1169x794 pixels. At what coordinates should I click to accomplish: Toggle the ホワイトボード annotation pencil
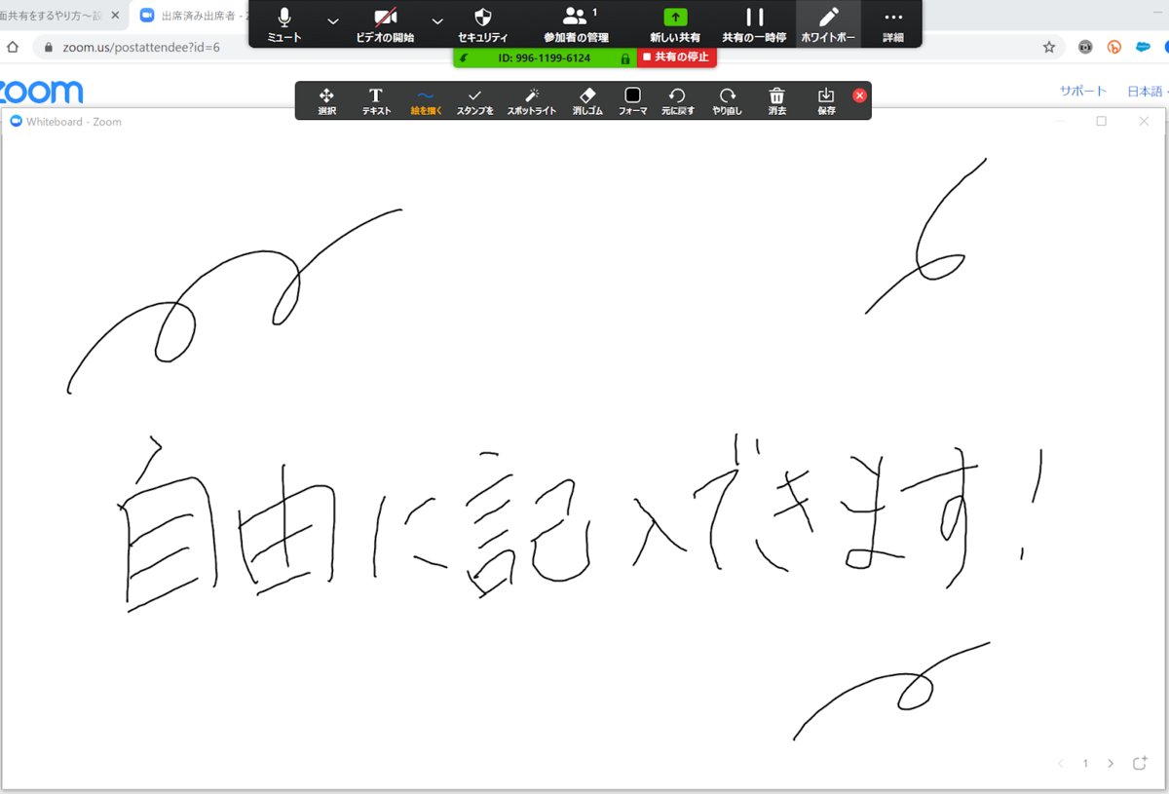click(x=828, y=25)
